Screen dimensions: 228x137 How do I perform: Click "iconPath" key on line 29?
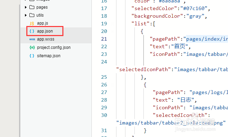pos(168,108)
